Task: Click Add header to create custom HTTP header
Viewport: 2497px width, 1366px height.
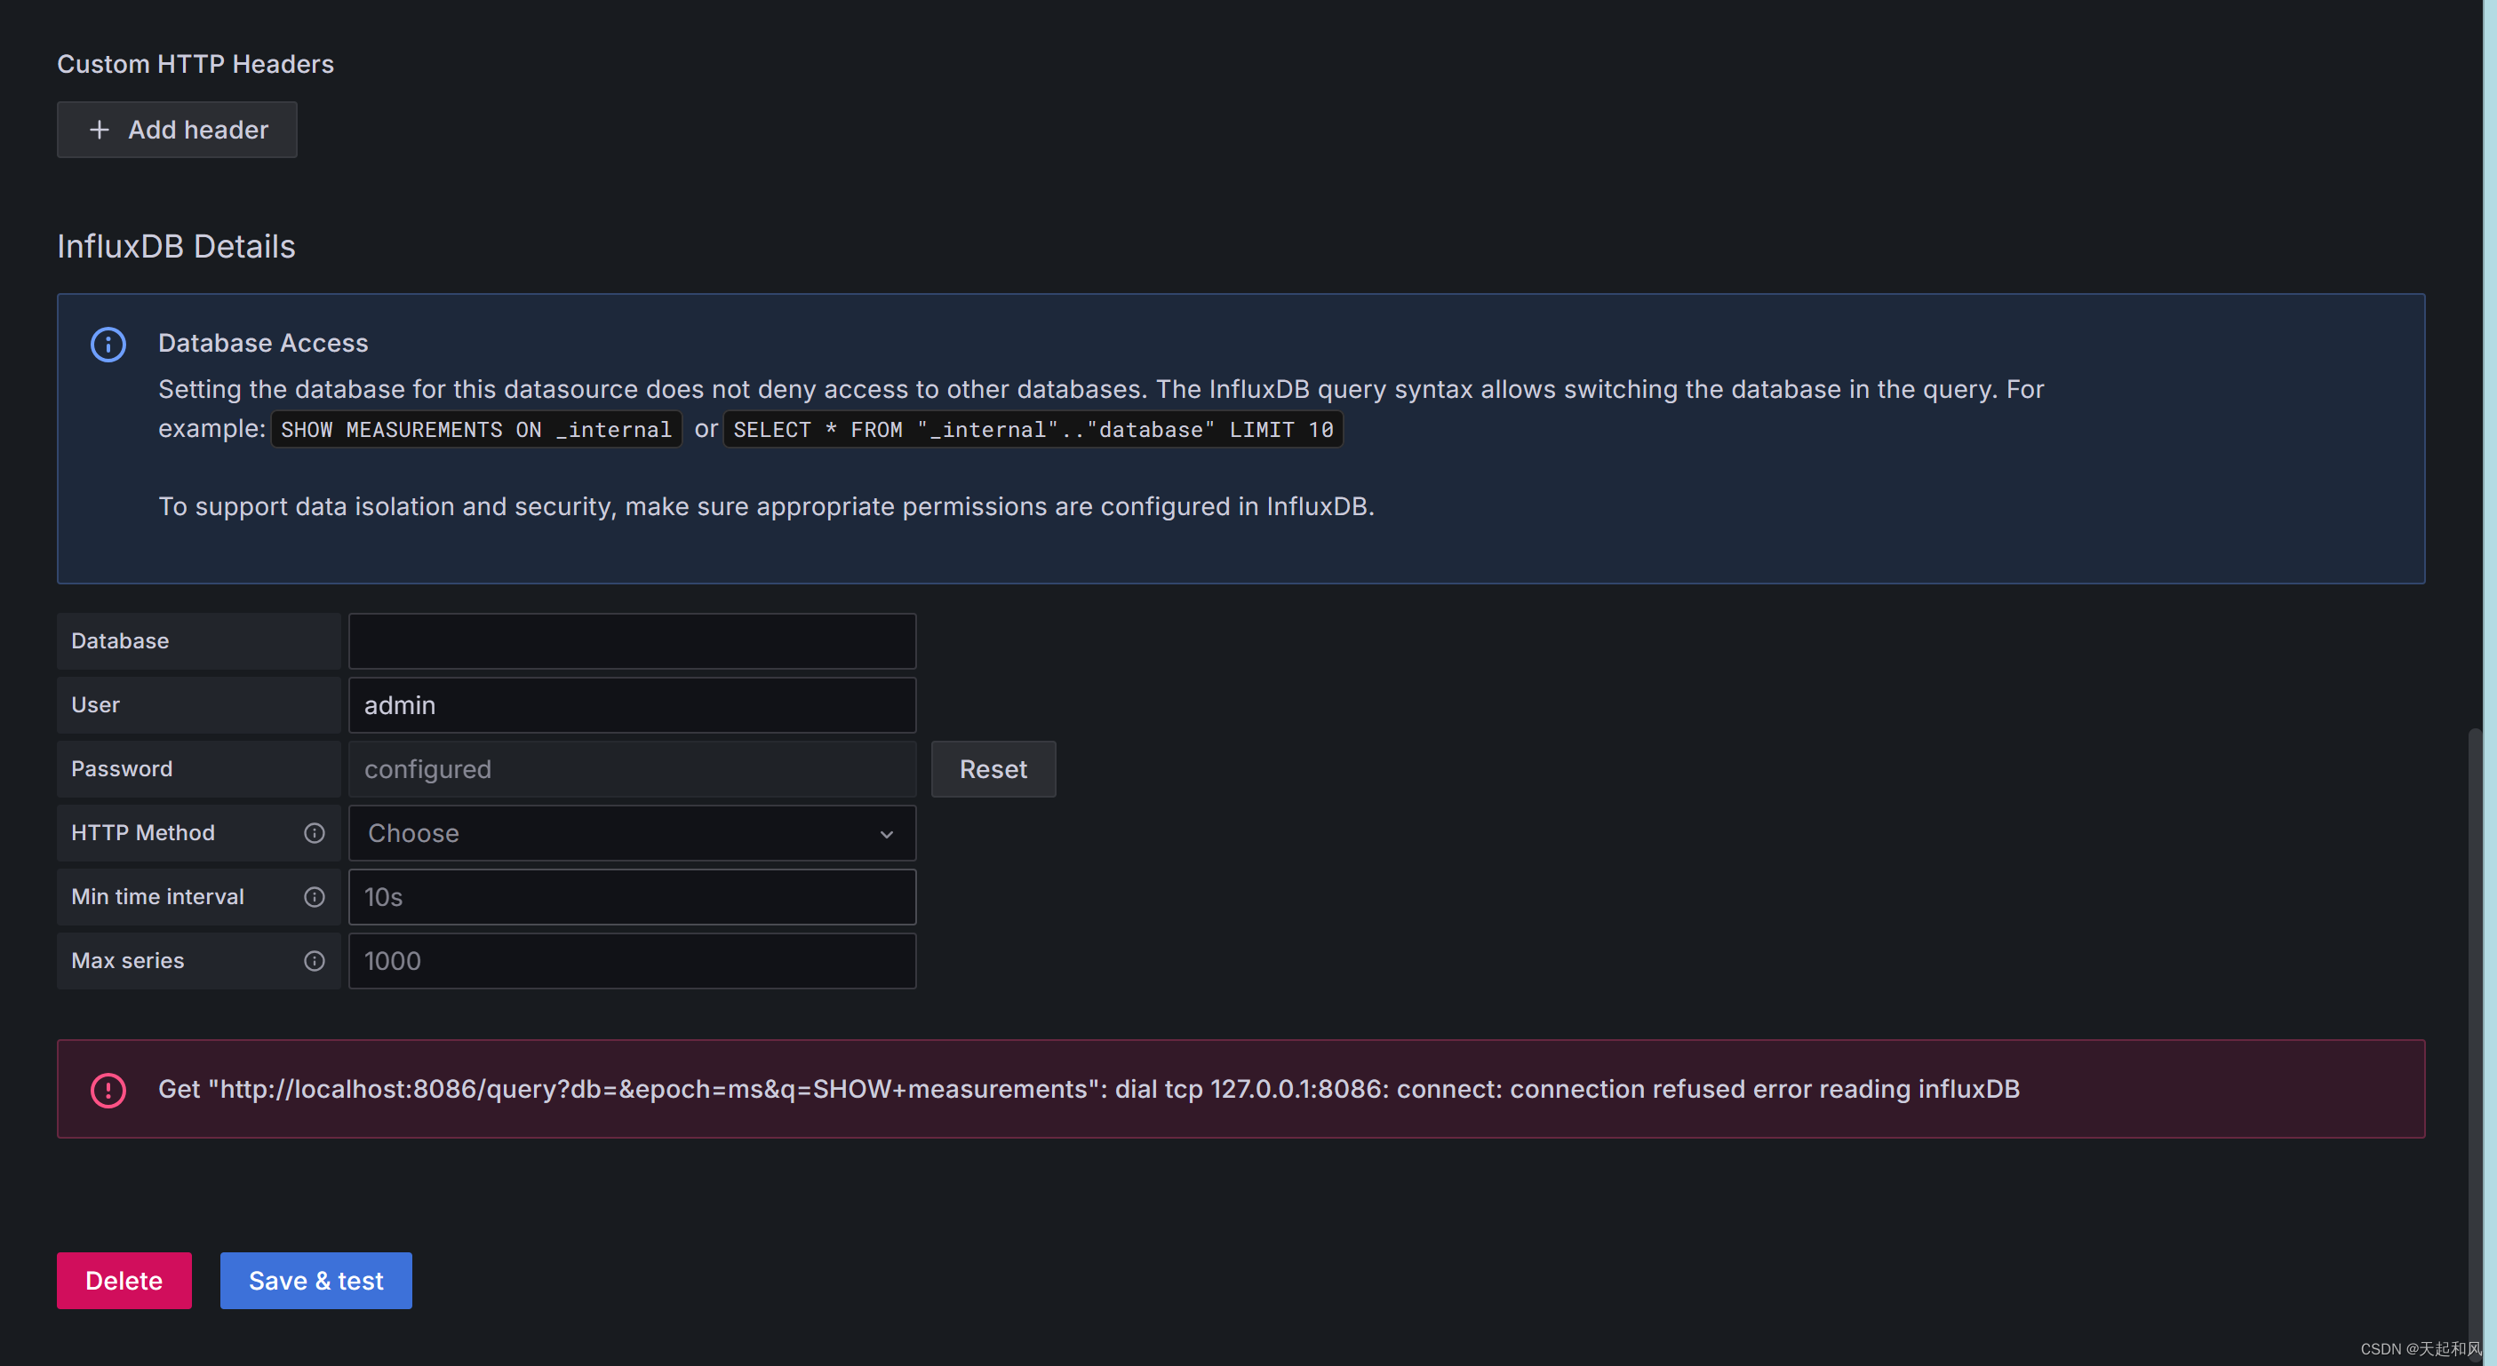Action: tap(177, 129)
